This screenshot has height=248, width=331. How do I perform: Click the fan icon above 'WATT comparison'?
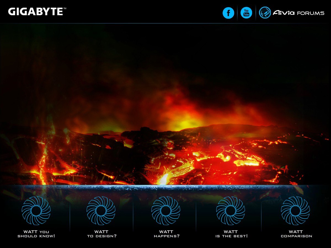[x=295, y=211]
